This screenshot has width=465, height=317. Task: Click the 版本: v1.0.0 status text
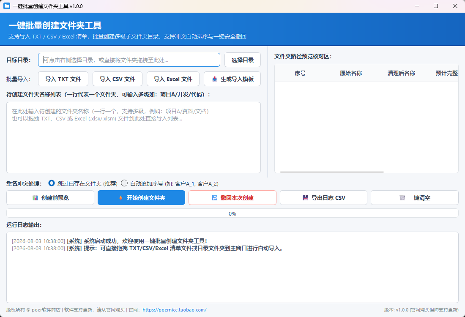pos(421,310)
